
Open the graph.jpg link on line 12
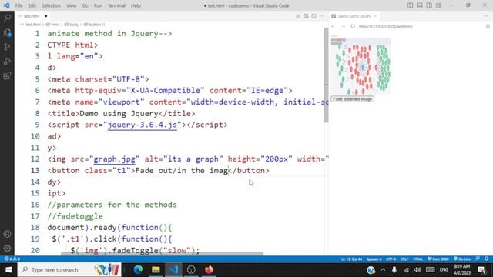click(x=115, y=159)
